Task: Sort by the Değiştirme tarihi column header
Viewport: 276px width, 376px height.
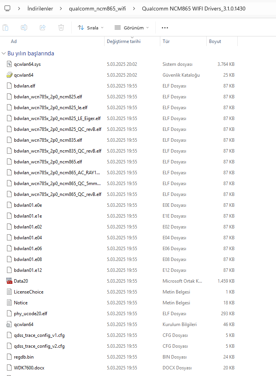Action: coord(124,41)
